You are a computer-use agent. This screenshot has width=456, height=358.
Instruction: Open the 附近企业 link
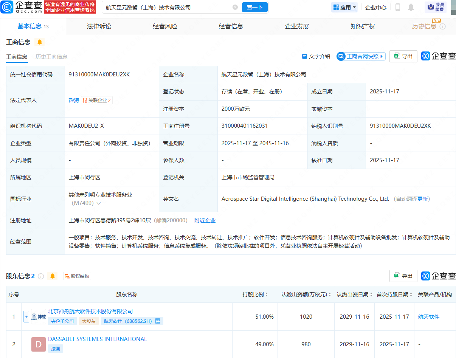(205, 220)
